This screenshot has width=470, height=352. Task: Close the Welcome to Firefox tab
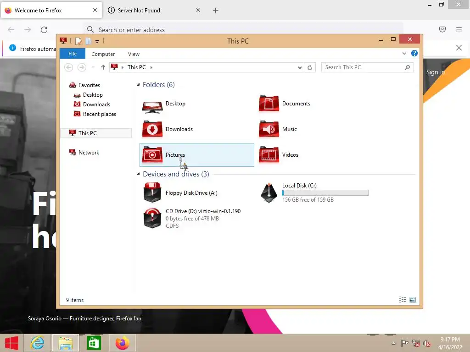click(95, 10)
